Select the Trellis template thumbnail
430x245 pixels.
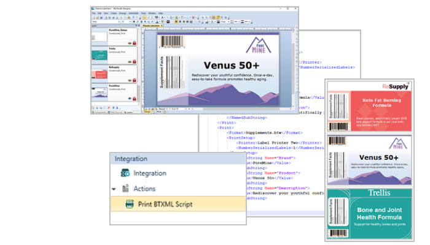[101, 55]
